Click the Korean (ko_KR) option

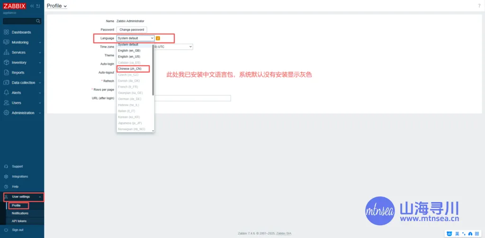tap(135, 117)
